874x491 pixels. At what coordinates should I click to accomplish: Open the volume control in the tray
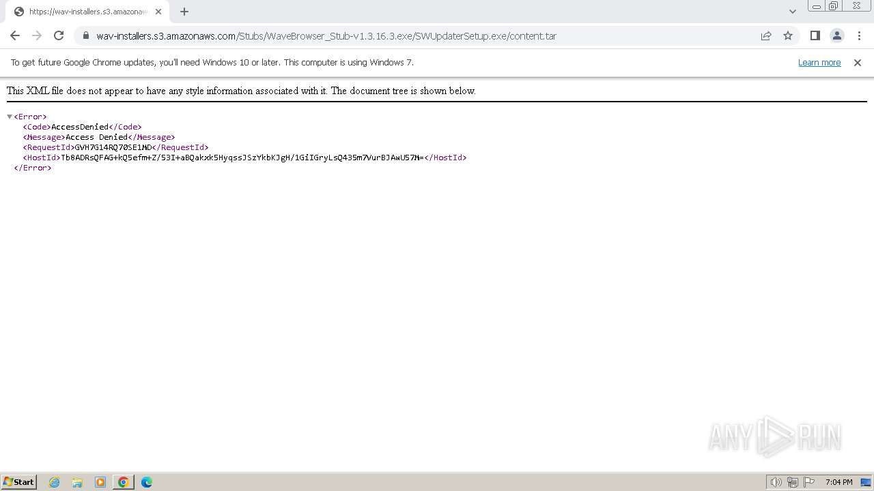[776, 482]
